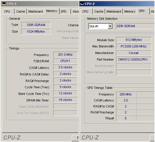The width and height of the screenshot is (155, 142).
Task: Click Bank Cycle Time value 12 clocks
Action: pyautogui.click(x=65, y=93)
